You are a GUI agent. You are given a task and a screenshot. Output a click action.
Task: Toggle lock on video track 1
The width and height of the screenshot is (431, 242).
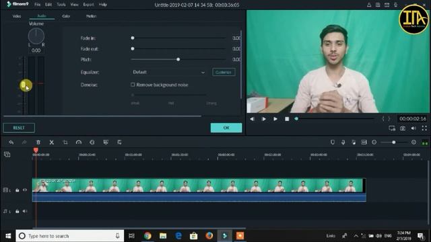[18, 190]
